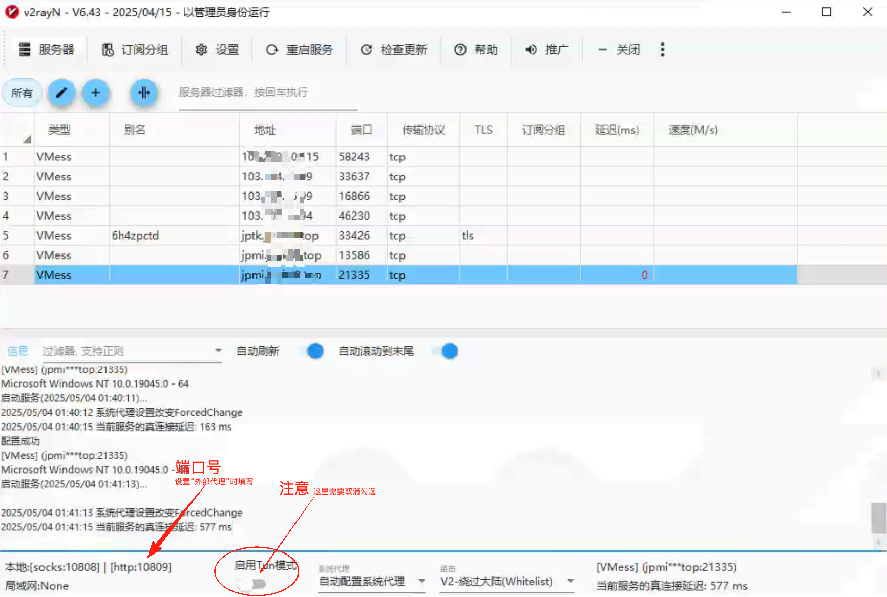
Task: Open the log filter 过滤器 dropdown arrow
Action: click(x=218, y=351)
